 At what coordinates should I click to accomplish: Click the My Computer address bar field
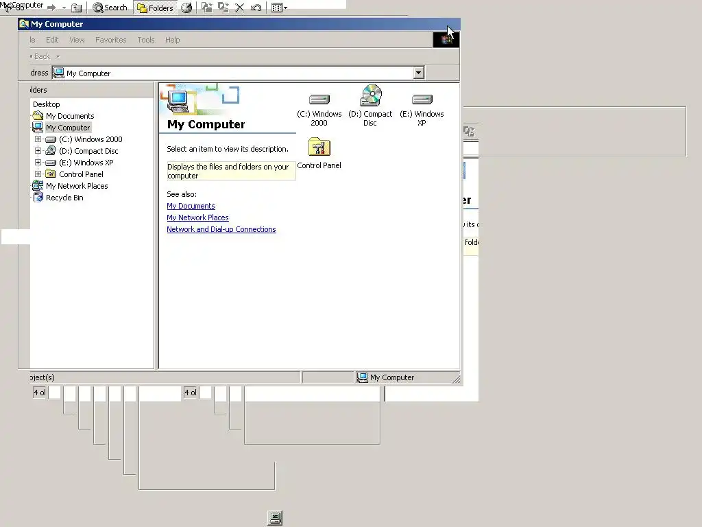tap(239, 73)
